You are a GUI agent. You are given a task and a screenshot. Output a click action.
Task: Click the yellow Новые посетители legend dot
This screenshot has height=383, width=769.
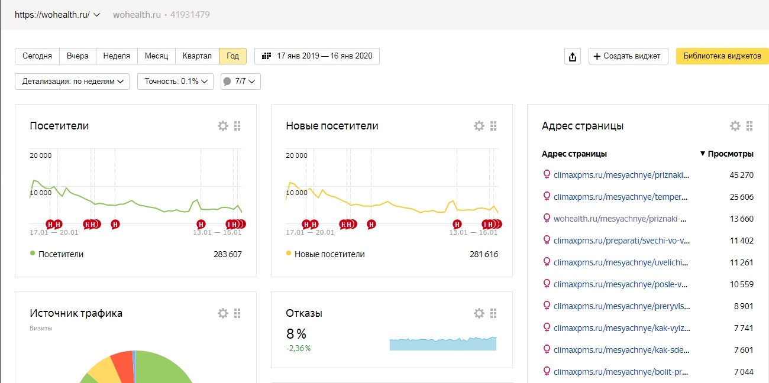289,254
